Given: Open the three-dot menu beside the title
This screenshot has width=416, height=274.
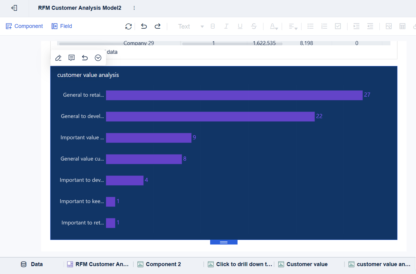Looking at the screenshot, I should pos(134,8).
